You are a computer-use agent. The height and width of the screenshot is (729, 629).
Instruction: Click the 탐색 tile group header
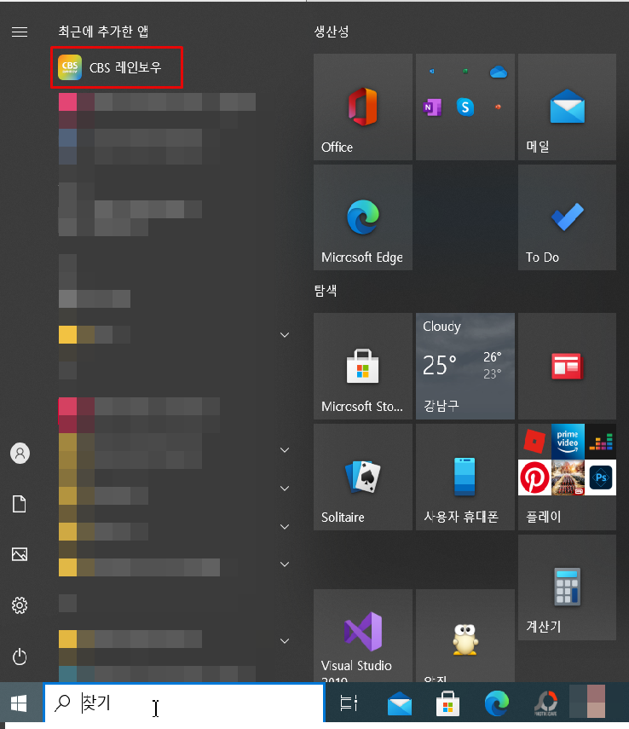tap(326, 291)
